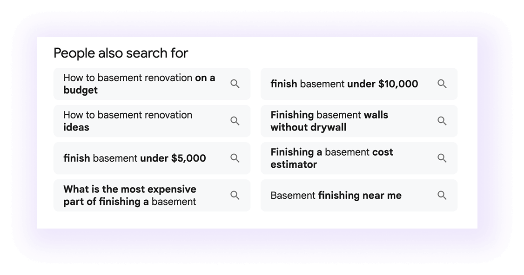Click the magnifier beside 'Basement finishing near me'

(442, 195)
